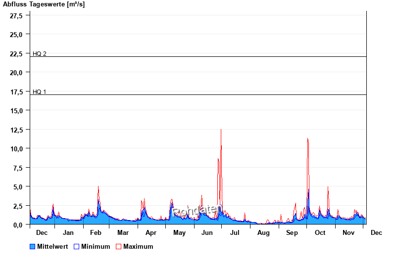Click the white Minimum legend swatch
The image size is (396, 272).
[x=76, y=246]
